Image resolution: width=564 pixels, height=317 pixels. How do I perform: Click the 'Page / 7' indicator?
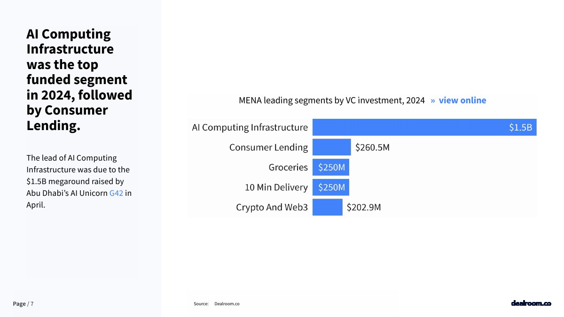point(23,304)
